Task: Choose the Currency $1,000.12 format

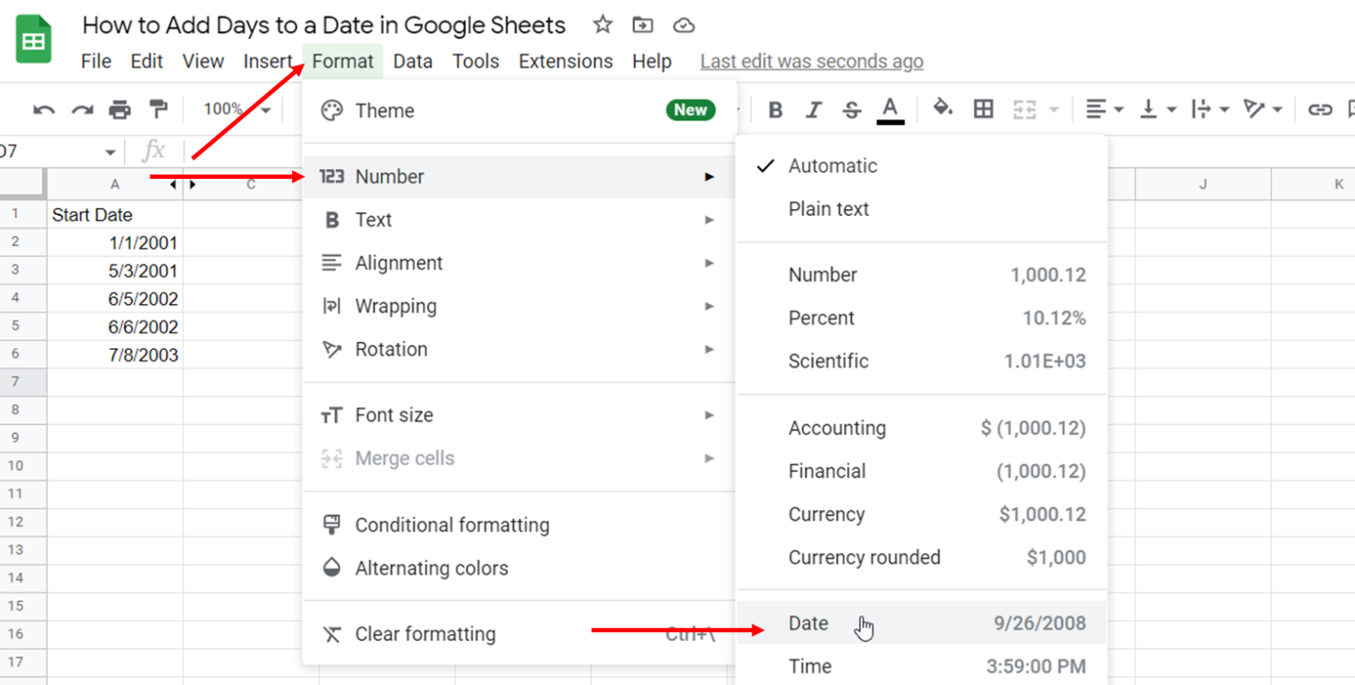Action: coord(921,515)
